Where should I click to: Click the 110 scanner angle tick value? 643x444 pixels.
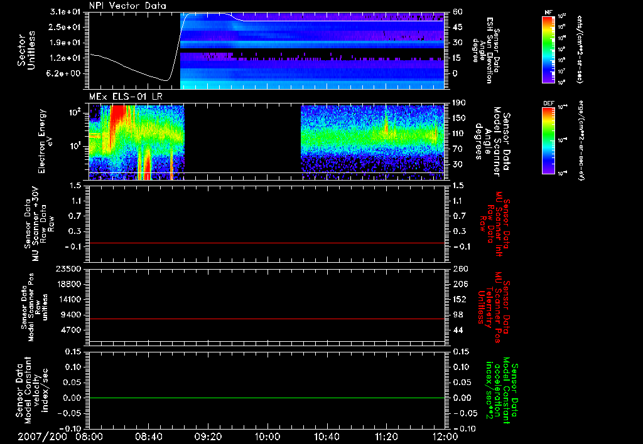pyautogui.click(x=460, y=134)
